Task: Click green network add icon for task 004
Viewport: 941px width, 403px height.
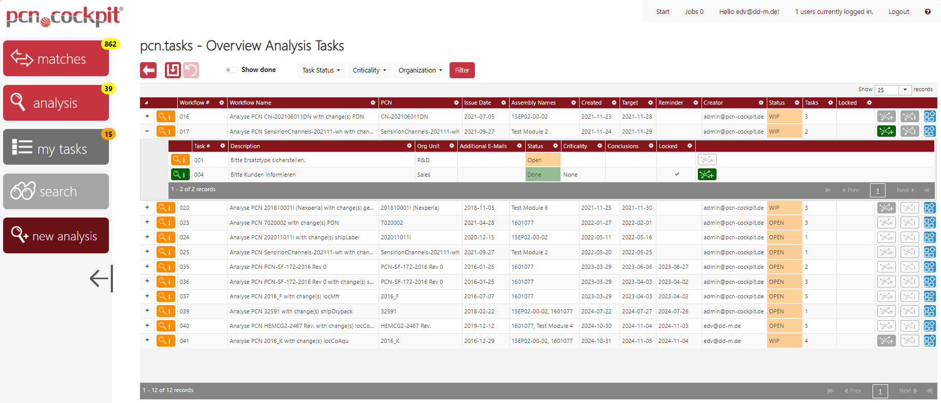Action: pos(707,175)
